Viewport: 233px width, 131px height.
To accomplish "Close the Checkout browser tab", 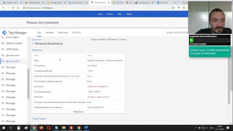I will click(175, 3).
